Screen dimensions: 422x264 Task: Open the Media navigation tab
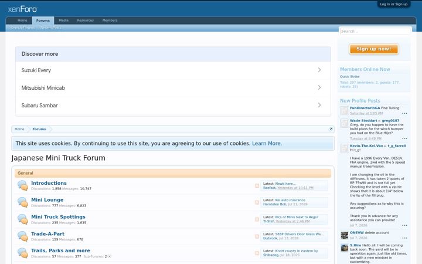tap(63, 21)
